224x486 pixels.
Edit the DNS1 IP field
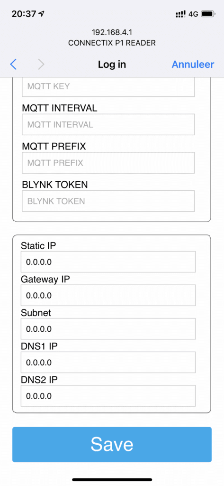(108, 362)
